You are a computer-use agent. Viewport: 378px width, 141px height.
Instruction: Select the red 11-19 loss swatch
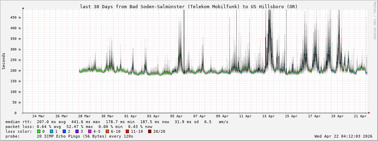128,131
